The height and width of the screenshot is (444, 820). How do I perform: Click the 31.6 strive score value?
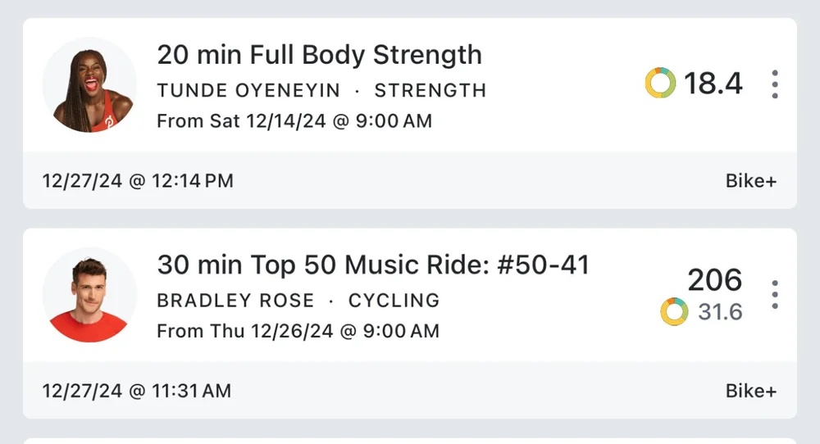(720, 312)
